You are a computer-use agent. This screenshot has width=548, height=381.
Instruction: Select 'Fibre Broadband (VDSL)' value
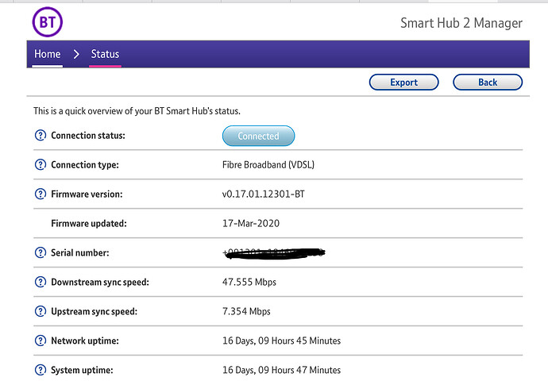[268, 165]
